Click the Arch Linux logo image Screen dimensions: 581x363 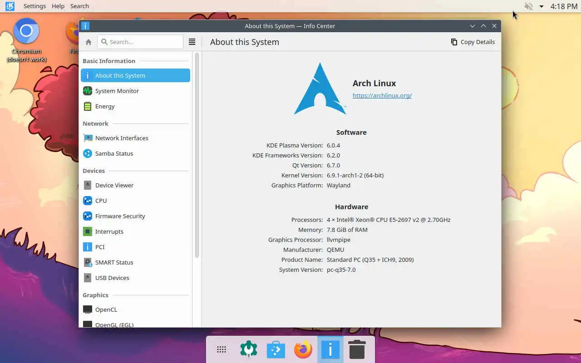(320, 88)
